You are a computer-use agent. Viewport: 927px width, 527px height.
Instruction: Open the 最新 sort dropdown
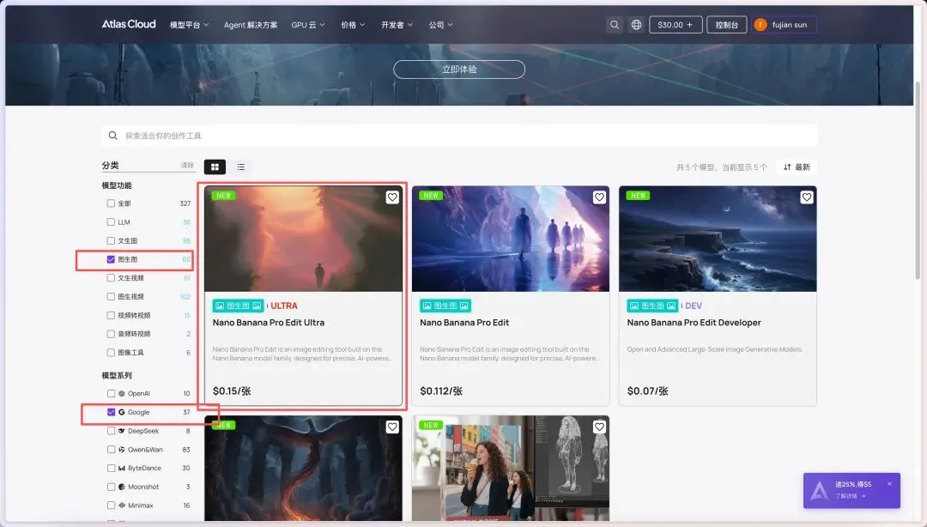(x=797, y=167)
